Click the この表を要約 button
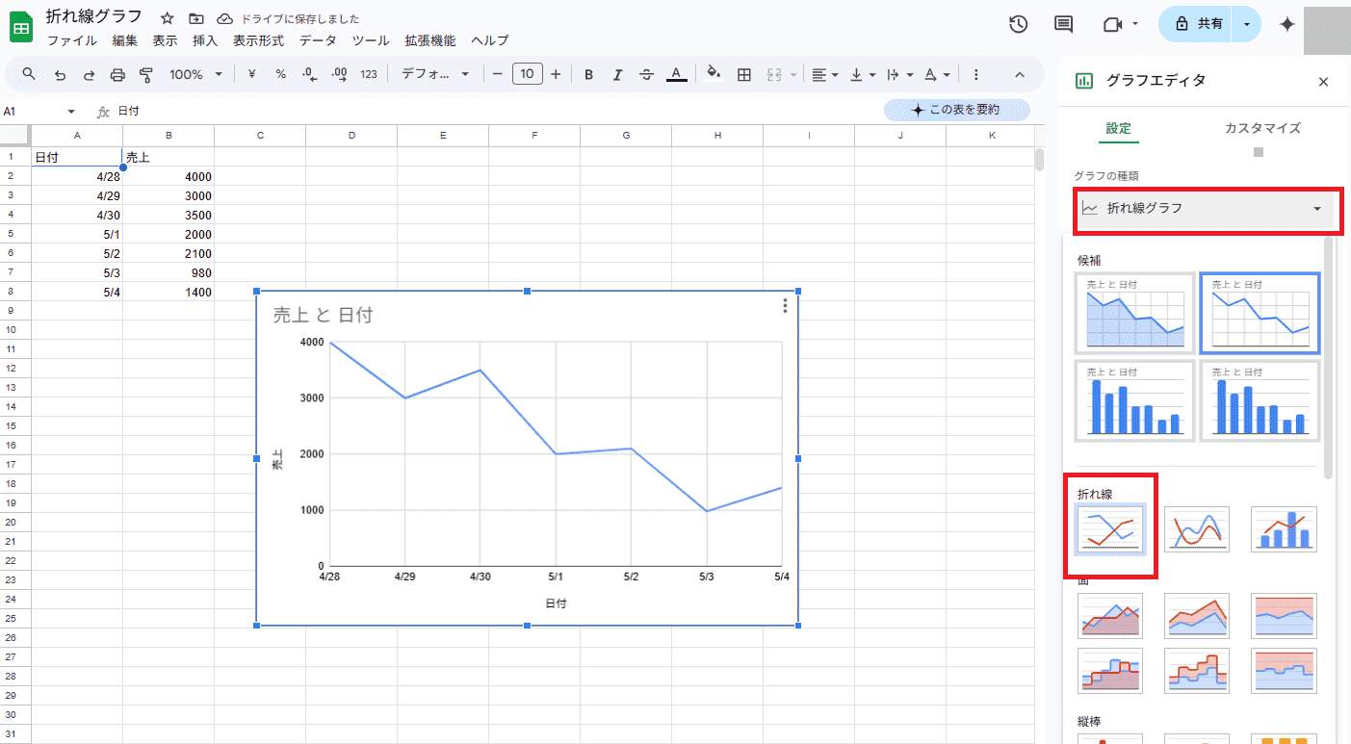This screenshot has width=1351, height=744. [956, 110]
